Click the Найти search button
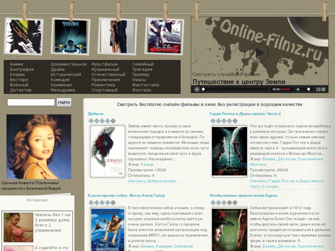The image size is (335, 251). 64,102
